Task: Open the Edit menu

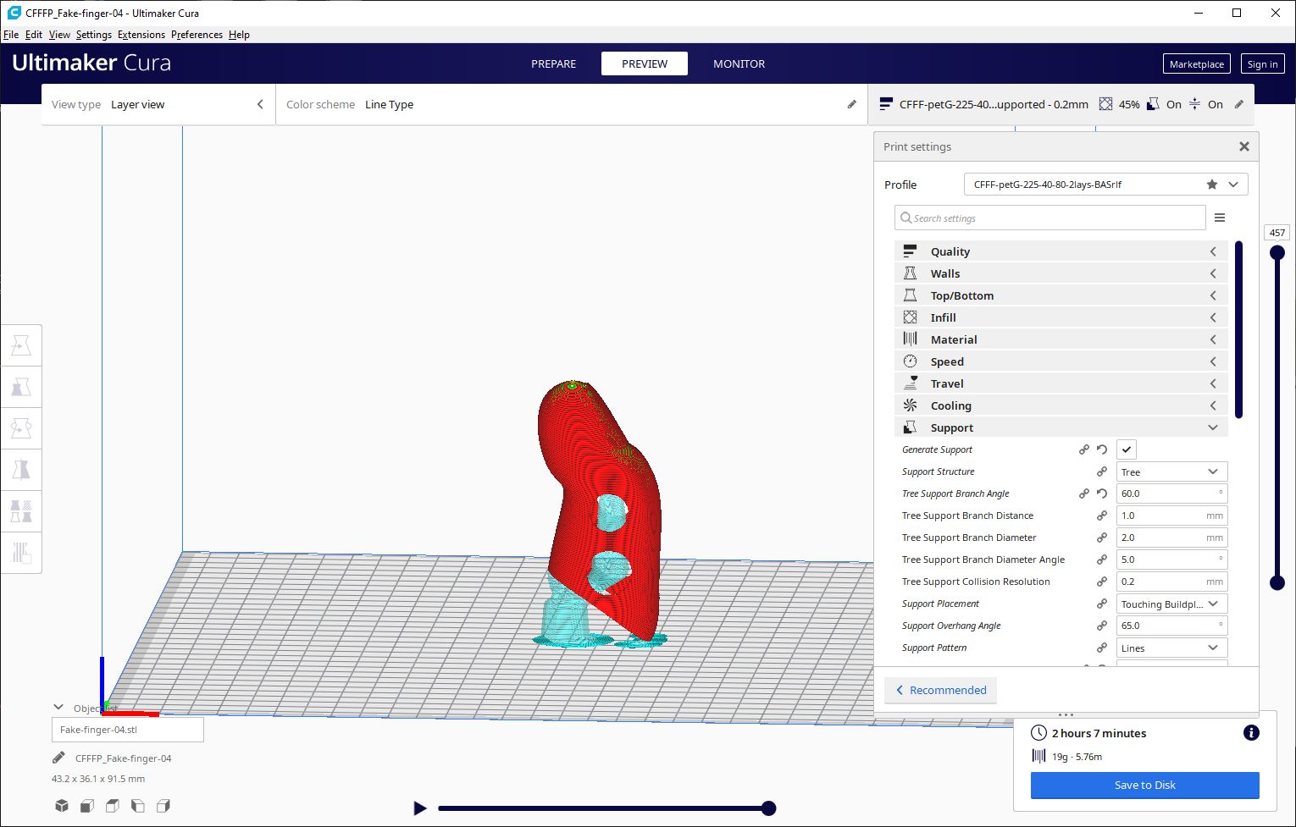Action: point(34,35)
